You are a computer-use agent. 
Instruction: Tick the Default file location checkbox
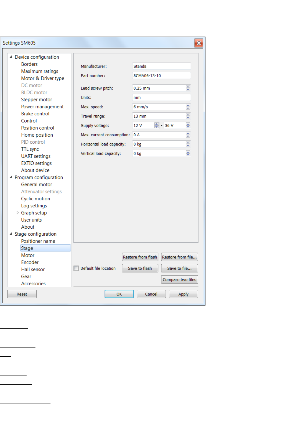click(76, 268)
